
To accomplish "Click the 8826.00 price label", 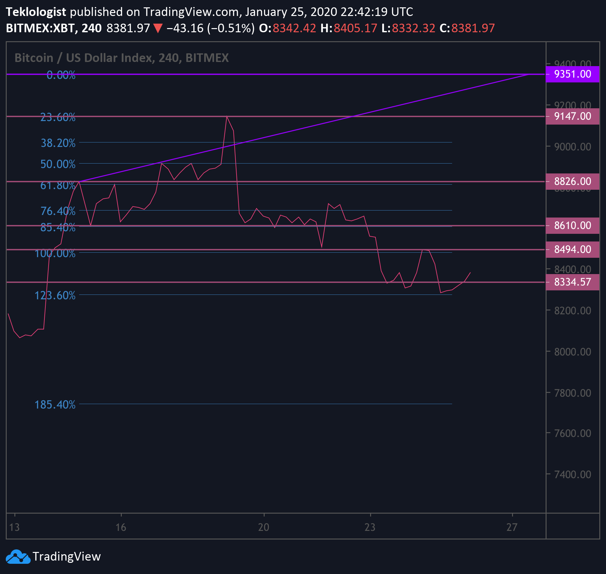I will click(x=572, y=181).
